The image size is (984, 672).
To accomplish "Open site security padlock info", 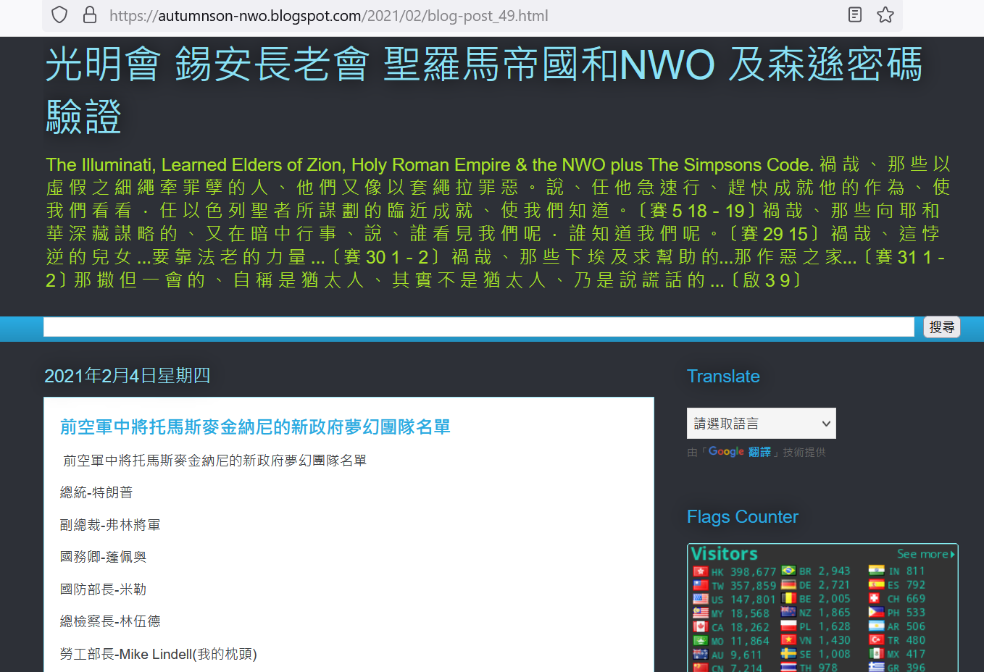I will 90,15.
